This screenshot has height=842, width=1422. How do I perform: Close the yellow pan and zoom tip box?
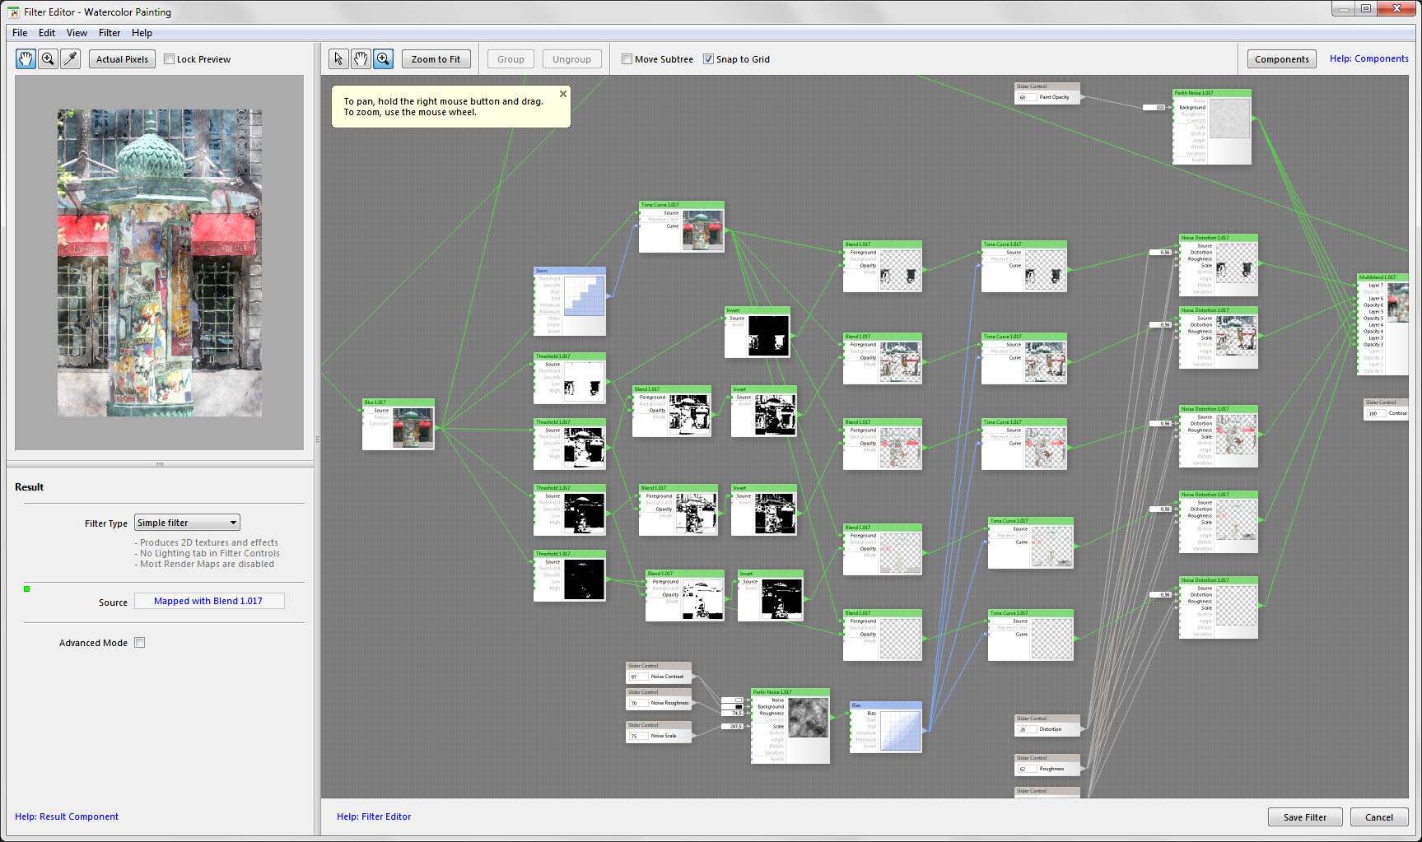click(563, 94)
